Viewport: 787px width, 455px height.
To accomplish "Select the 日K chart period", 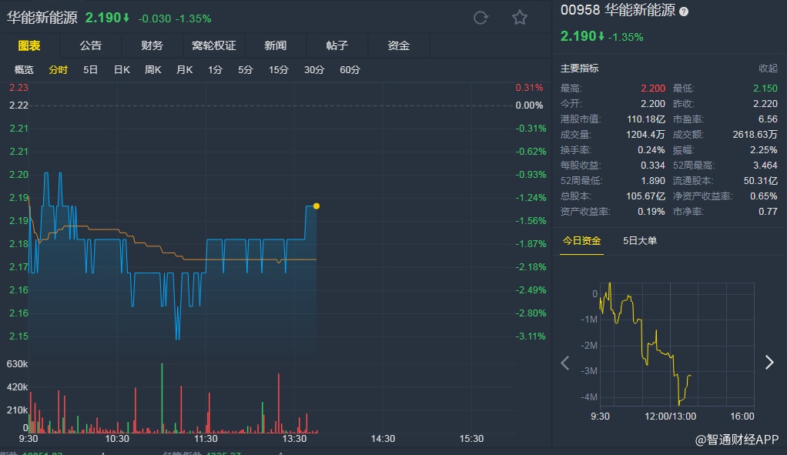I will [x=122, y=70].
